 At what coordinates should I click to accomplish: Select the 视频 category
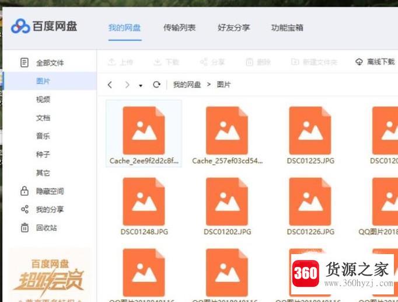43,99
